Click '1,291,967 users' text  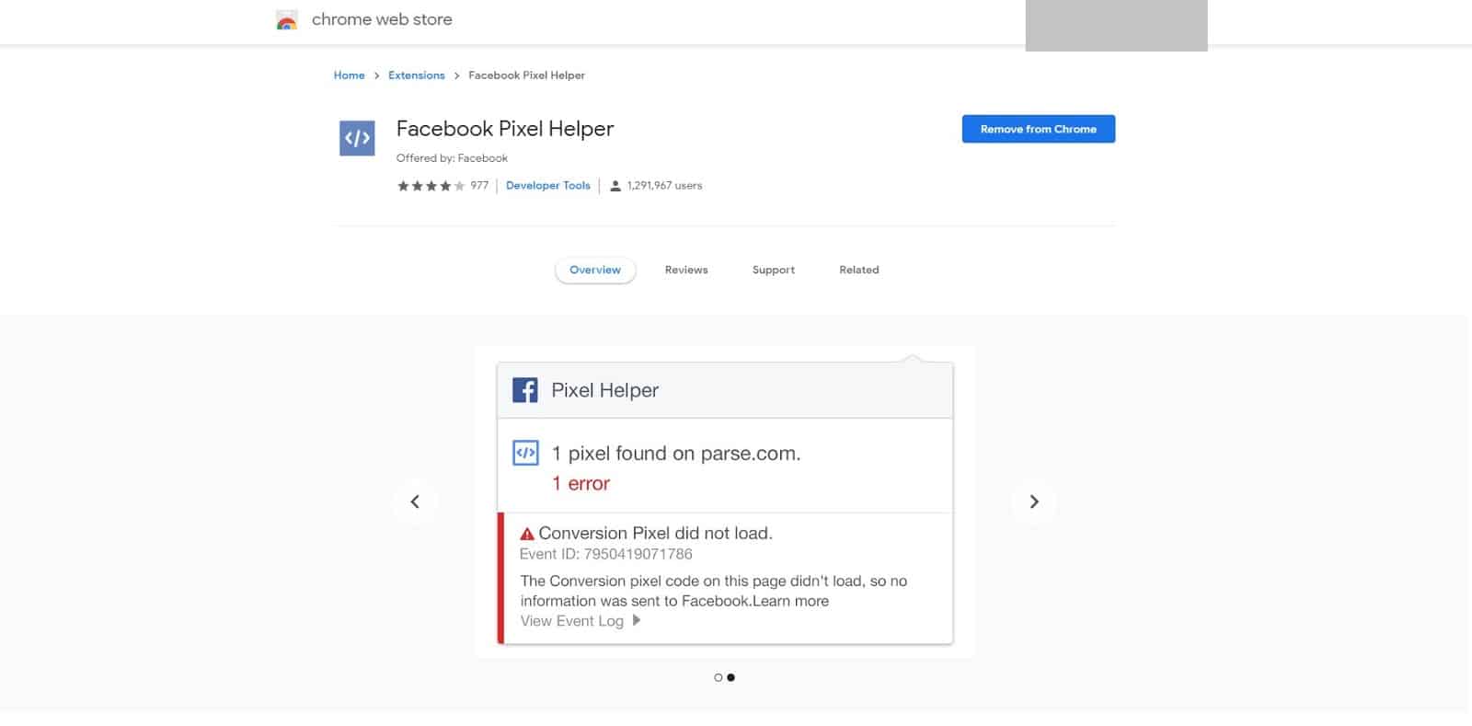point(664,186)
